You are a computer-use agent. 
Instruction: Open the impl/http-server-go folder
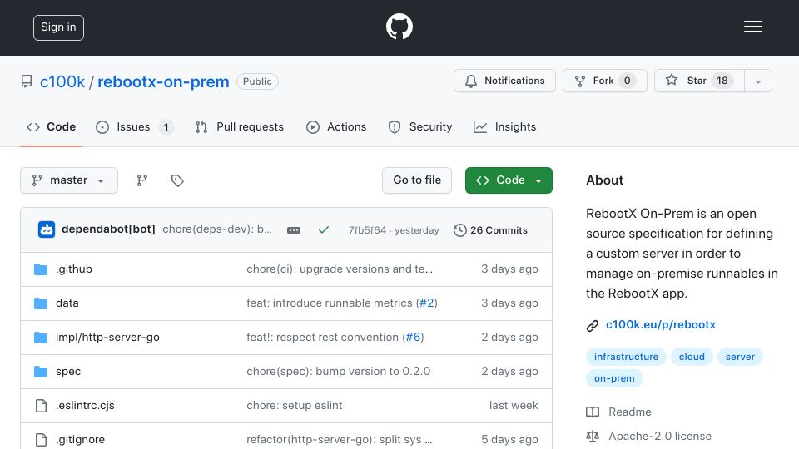click(x=107, y=337)
